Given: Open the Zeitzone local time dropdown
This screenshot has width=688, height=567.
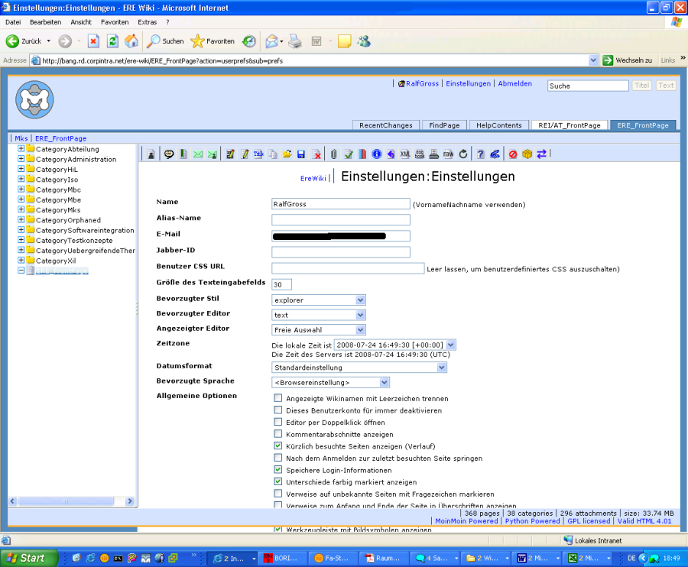Looking at the screenshot, I should [395, 345].
